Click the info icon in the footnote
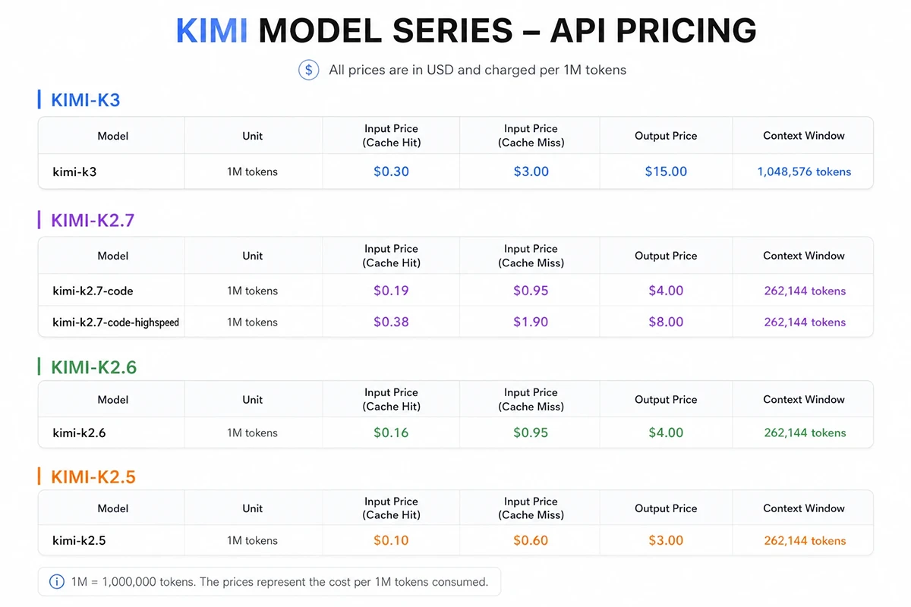The height and width of the screenshot is (607, 911). click(x=57, y=582)
